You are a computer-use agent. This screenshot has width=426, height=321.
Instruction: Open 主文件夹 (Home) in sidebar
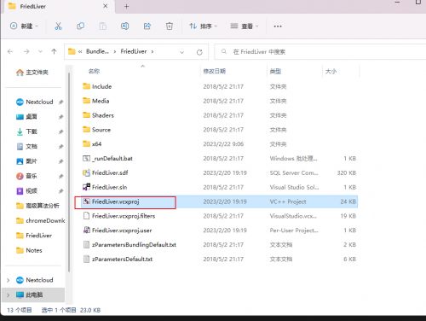tap(32, 73)
